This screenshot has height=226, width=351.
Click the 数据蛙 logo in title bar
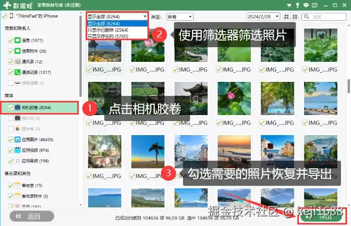pyautogui.click(x=18, y=5)
